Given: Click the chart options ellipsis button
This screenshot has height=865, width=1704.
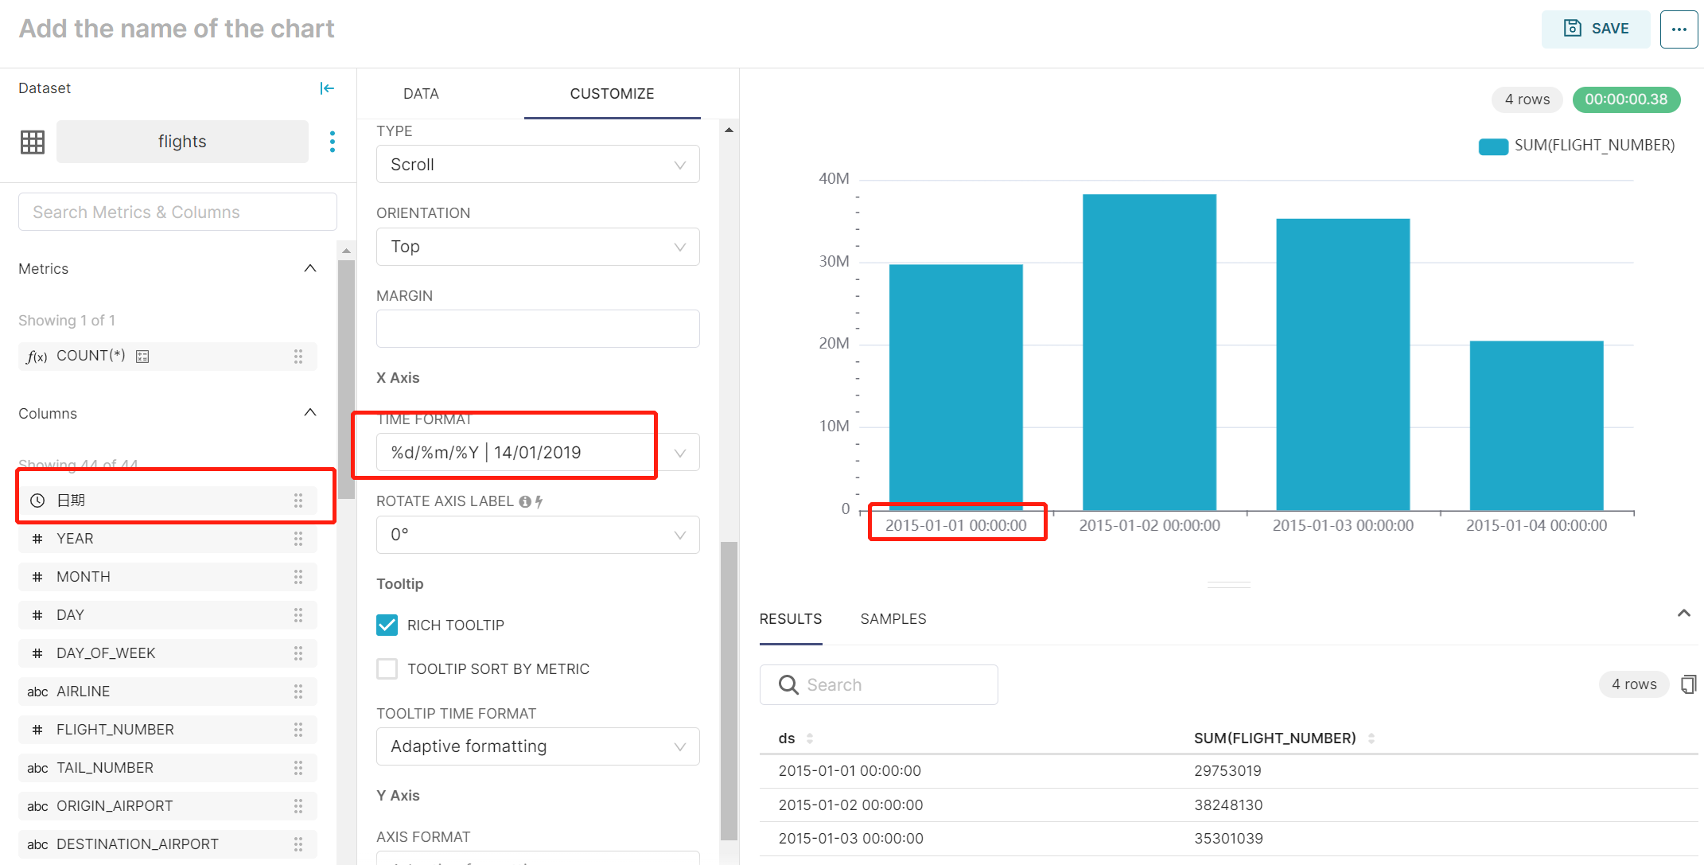Looking at the screenshot, I should point(1679,29).
